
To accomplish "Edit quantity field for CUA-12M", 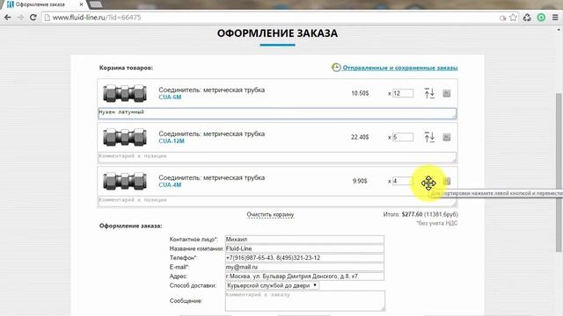I will tap(403, 137).
